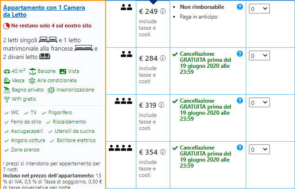
Task: Click the info icon beside € 319 price
Action: (161, 105)
